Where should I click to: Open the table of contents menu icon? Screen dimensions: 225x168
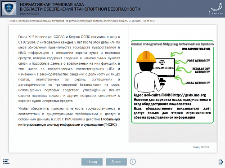tap(6, 162)
